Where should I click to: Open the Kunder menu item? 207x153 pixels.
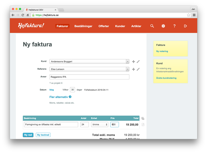(x=120, y=26)
